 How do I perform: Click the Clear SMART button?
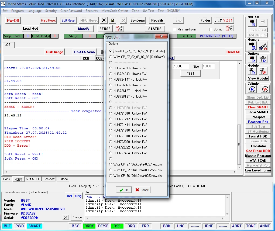pos(258,107)
